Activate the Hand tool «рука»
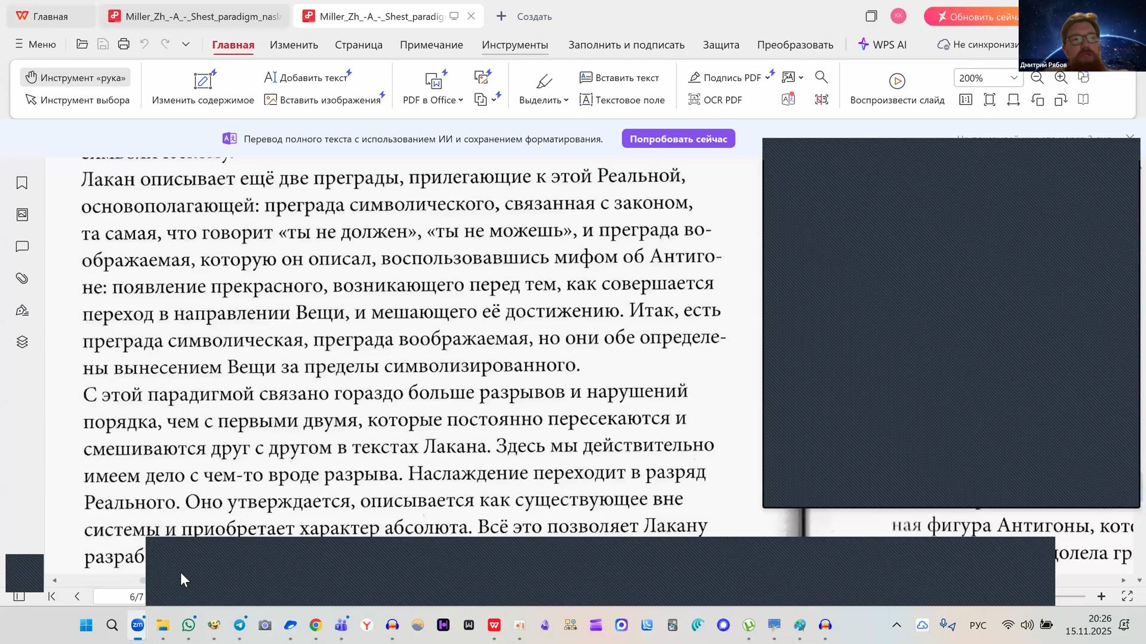Viewport: 1146px width, 644px height. coord(76,78)
